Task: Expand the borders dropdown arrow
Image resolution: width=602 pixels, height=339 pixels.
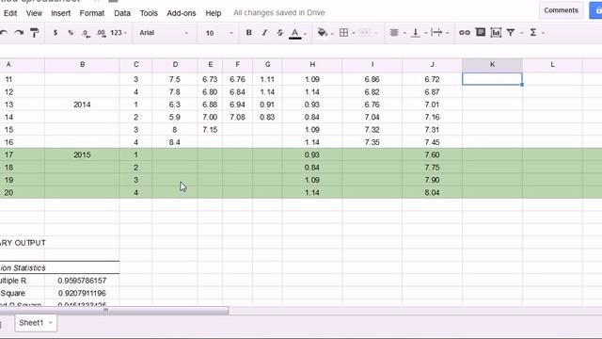Action: [354, 34]
